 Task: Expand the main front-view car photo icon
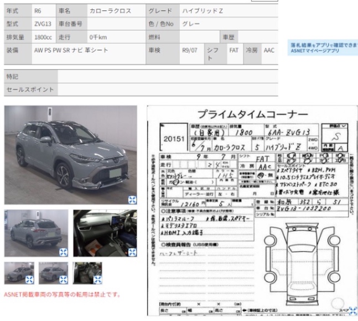[132, 199]
